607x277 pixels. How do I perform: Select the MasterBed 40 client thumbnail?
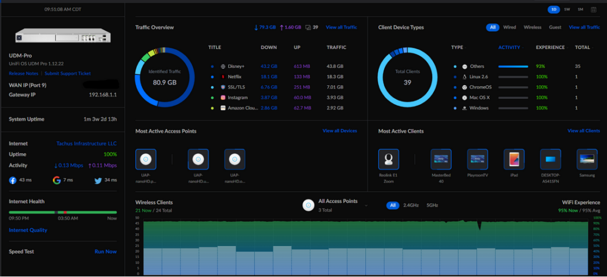click(x=441, y=159)
